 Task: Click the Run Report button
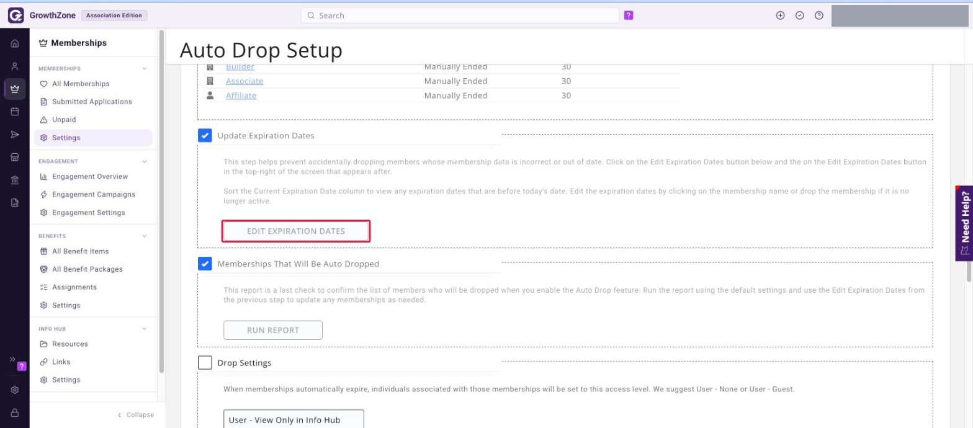273,330
